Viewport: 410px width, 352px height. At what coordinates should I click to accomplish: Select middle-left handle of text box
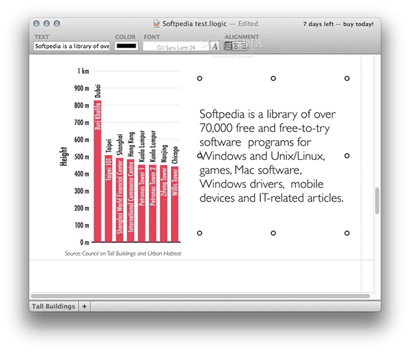point(200,156)
